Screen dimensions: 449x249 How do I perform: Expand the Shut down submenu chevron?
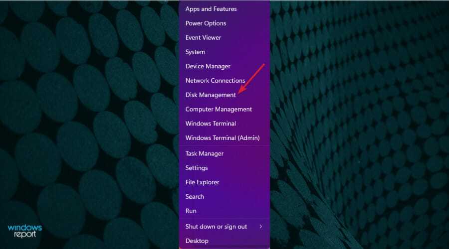pyautogui.click(x=261, y=227)
